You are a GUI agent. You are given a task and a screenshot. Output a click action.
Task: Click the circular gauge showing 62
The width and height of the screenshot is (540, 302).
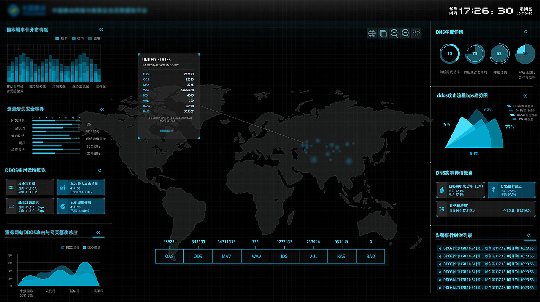tap(500, 54)
